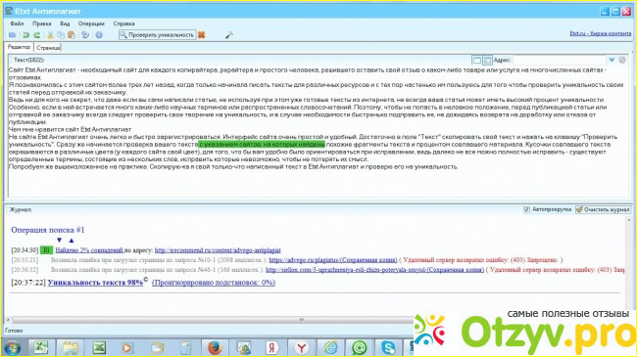Click the orange cancel check icon
Viewport: 637px width, 357px height.
[x=202, y=35]
